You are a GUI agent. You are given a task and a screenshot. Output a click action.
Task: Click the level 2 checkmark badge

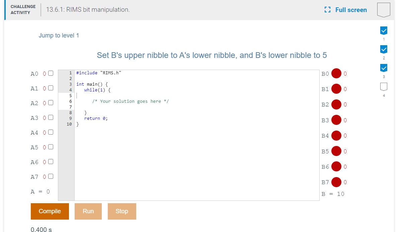(384, 49)
